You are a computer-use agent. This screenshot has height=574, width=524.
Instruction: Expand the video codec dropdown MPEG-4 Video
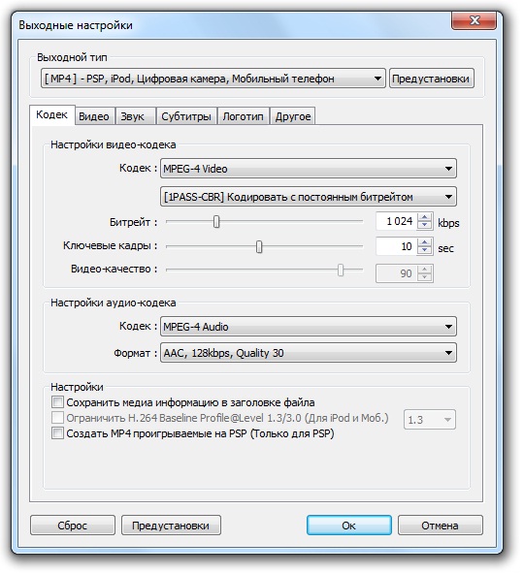pyautogui.click(x=309, y=169)
